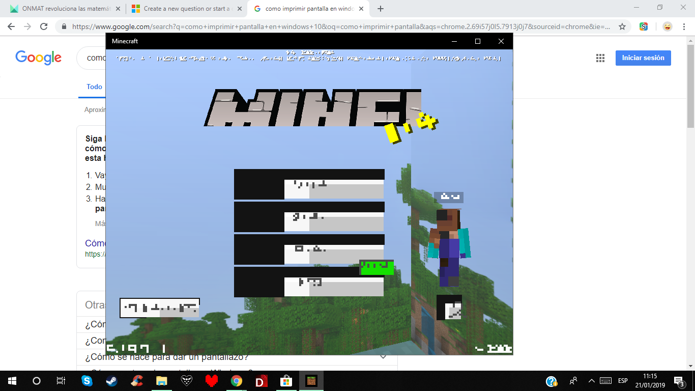
Task: Click the red pixel heart taskbar icon
Action: [211, 381]
